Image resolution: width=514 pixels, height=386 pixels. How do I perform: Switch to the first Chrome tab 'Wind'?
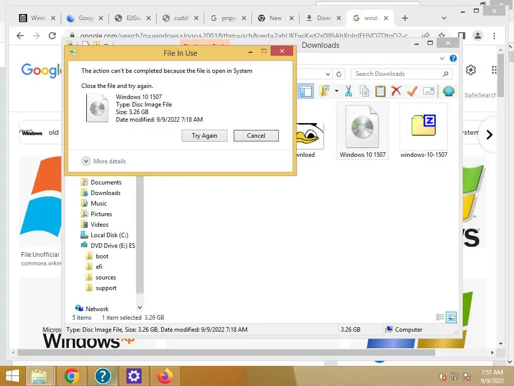coord(37,18)
